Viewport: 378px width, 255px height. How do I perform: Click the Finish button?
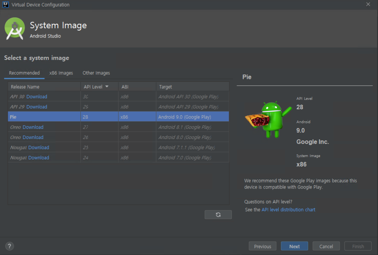[x=358, y=246]
